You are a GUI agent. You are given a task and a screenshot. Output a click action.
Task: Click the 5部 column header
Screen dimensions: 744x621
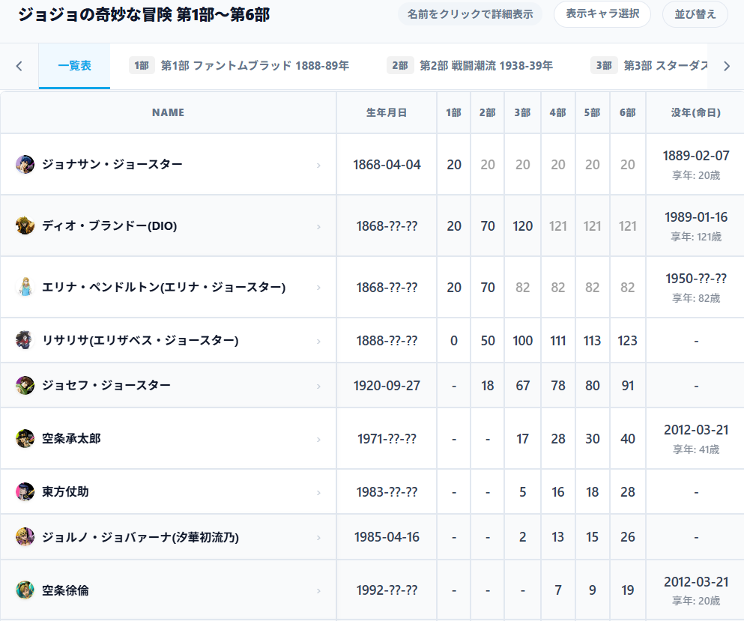coord(592,112)
